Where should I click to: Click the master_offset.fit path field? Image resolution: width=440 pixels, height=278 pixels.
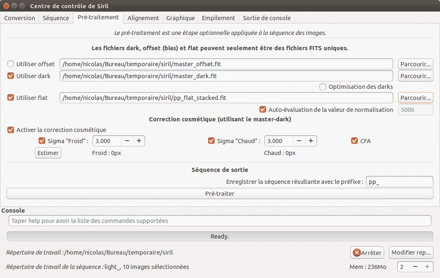pyautogui.click(x=226, y=64)
